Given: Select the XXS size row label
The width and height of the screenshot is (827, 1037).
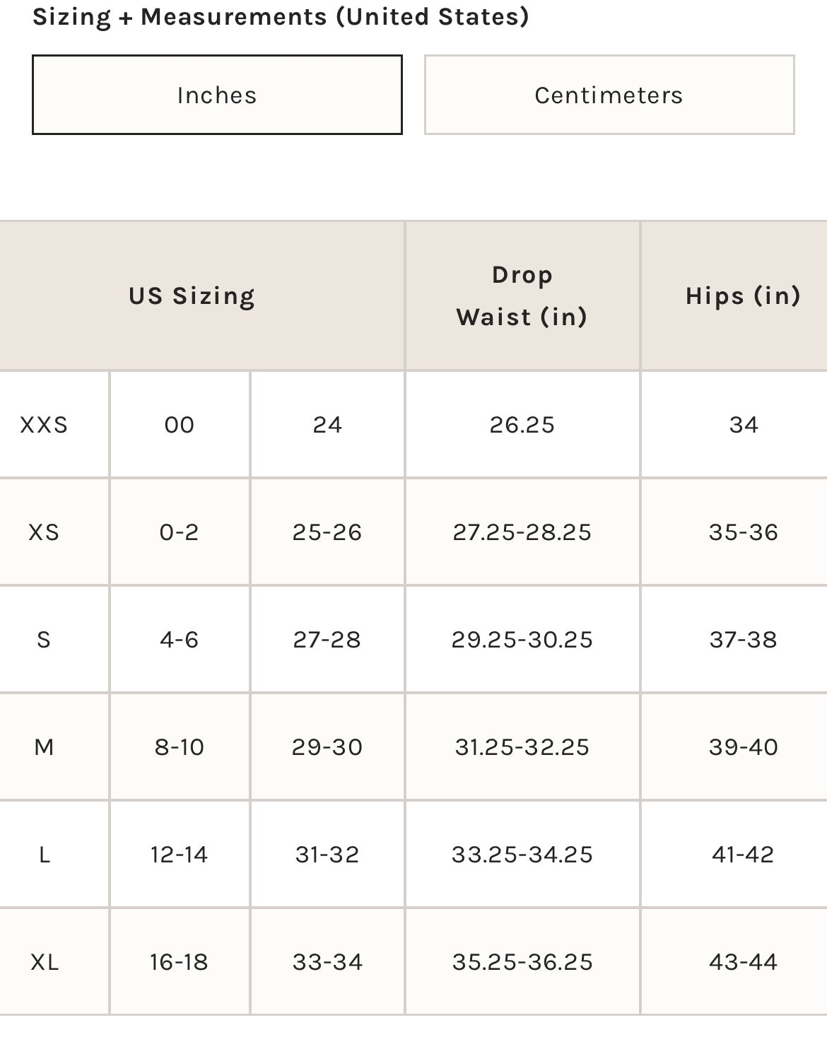Looking at the screenshot, I should tap(44, 425).
